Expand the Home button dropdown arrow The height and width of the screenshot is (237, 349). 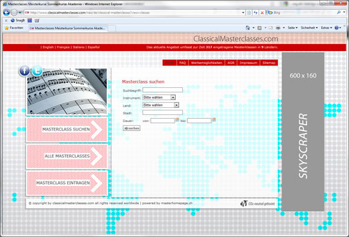pyautogui.click(x=253, y=28)
